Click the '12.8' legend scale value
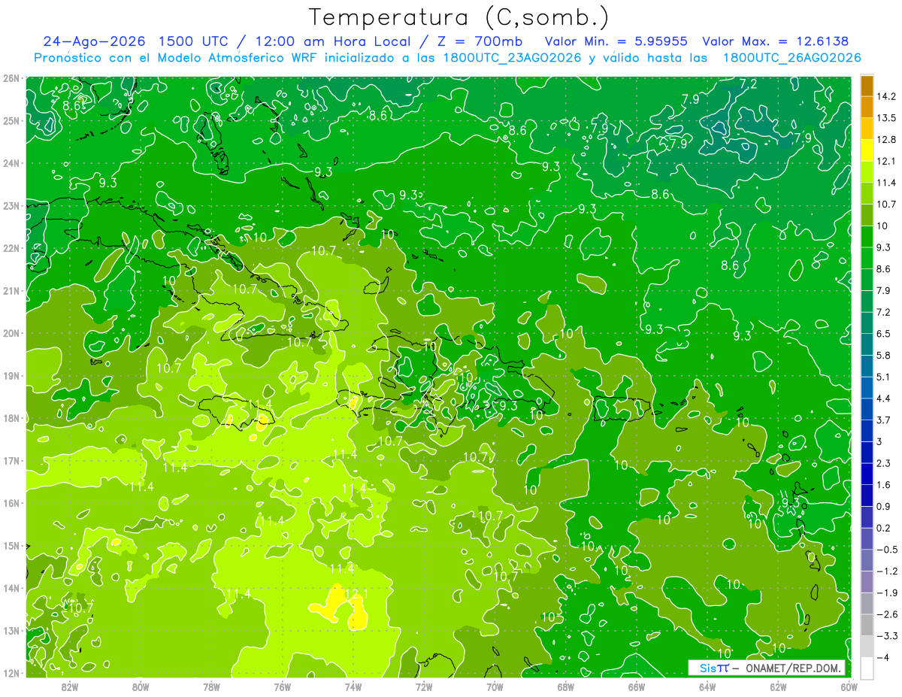 (x=885, y=139)
